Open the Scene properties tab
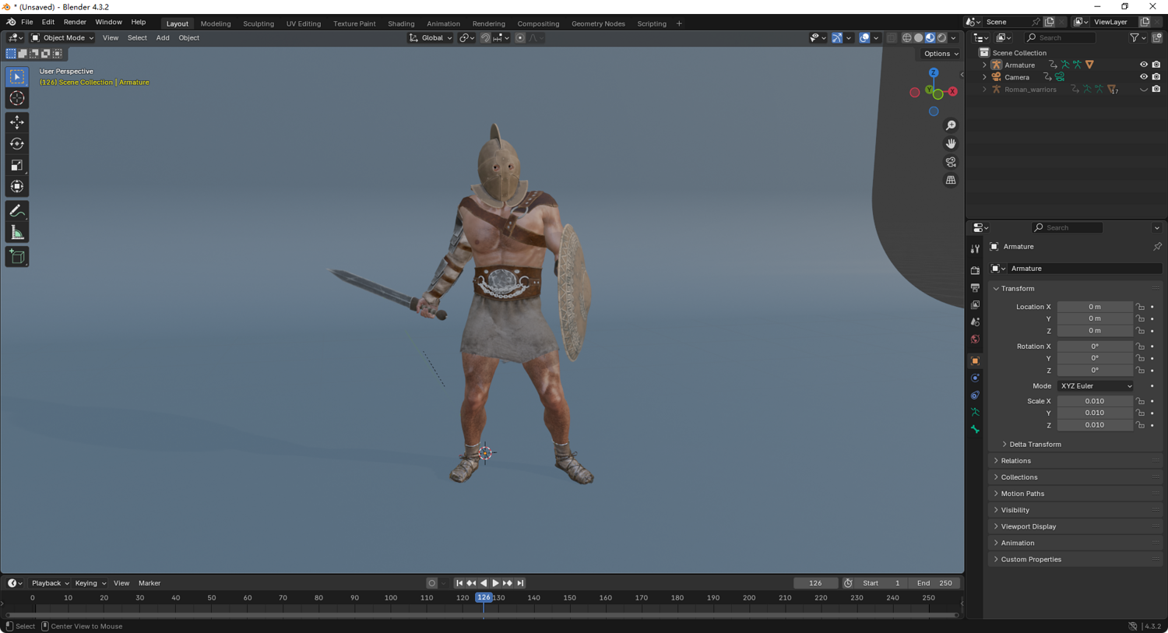 pos(975,322)
